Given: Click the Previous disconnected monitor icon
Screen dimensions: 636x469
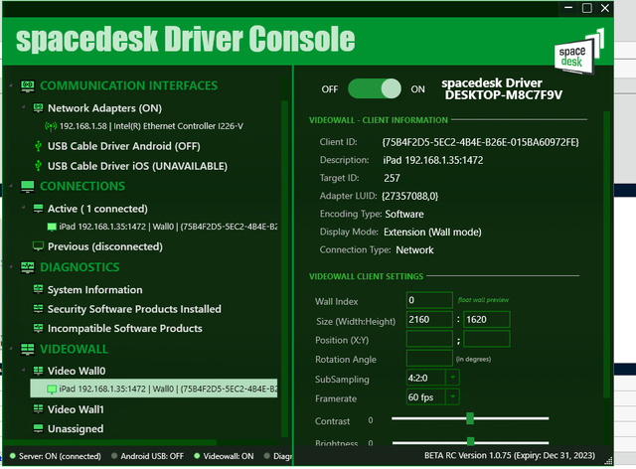Looking at the screenshot, I should [x=38, y=246].
